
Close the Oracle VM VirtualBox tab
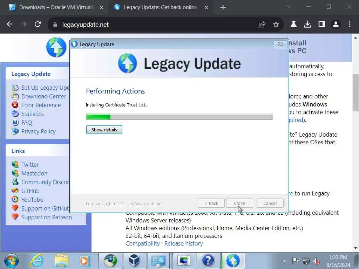click(102, 8)
